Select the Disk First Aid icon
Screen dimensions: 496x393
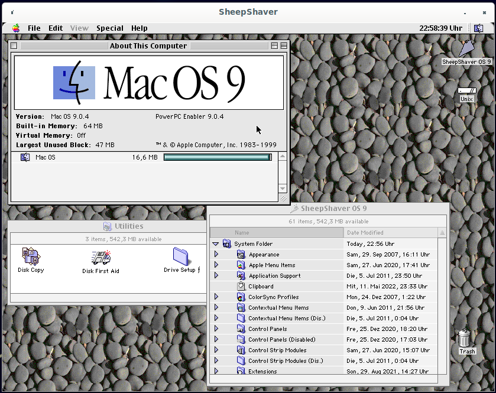click(101, 258)
